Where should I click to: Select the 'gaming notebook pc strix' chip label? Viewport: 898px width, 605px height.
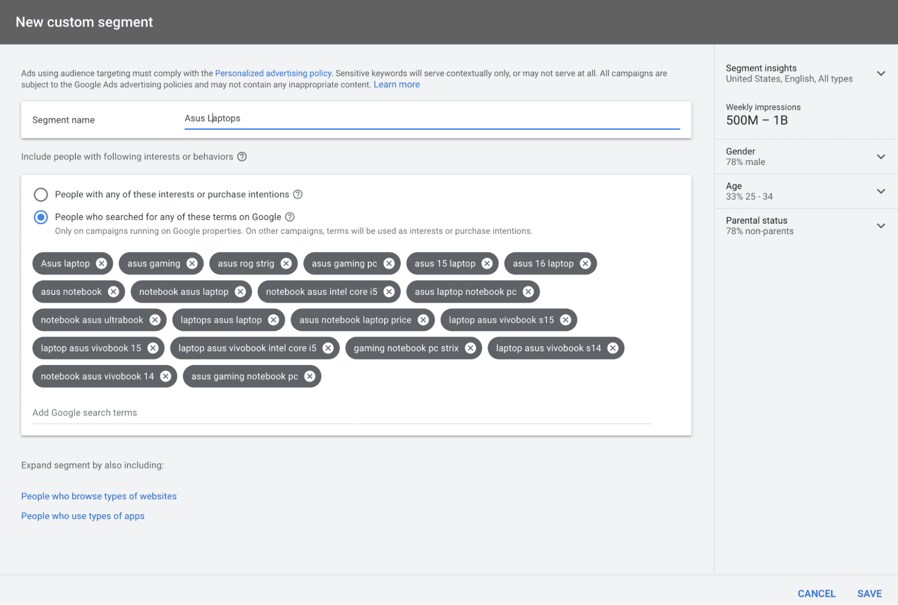[406, 348]
